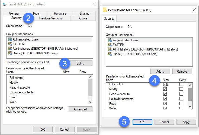Click OK in Properties window
This screenshot has height=135, width=199.
pos(43,129)
